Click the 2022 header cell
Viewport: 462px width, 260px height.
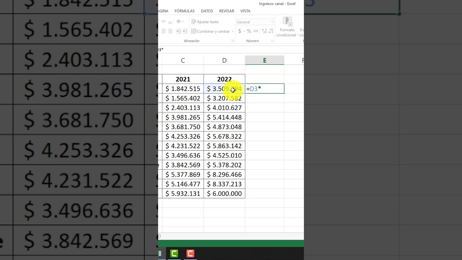[225, 79]
